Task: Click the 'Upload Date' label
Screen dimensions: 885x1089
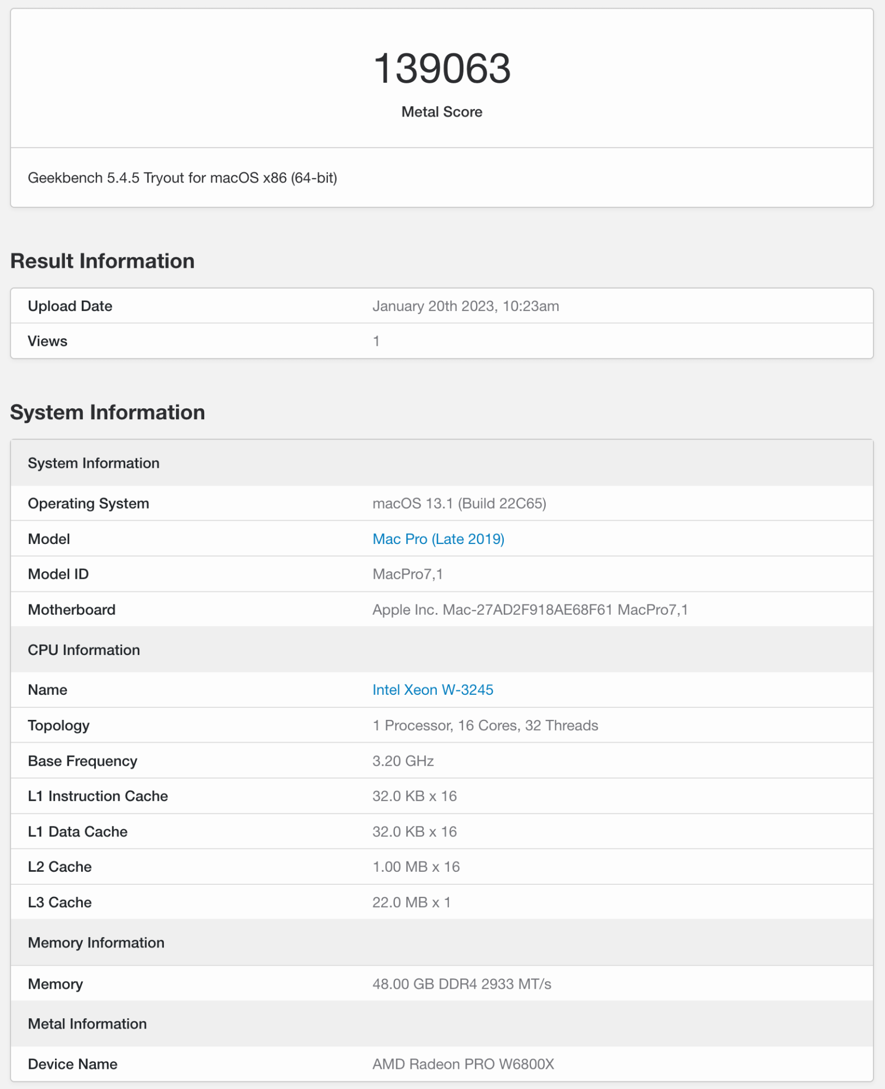Action: [x=70, y=306]
